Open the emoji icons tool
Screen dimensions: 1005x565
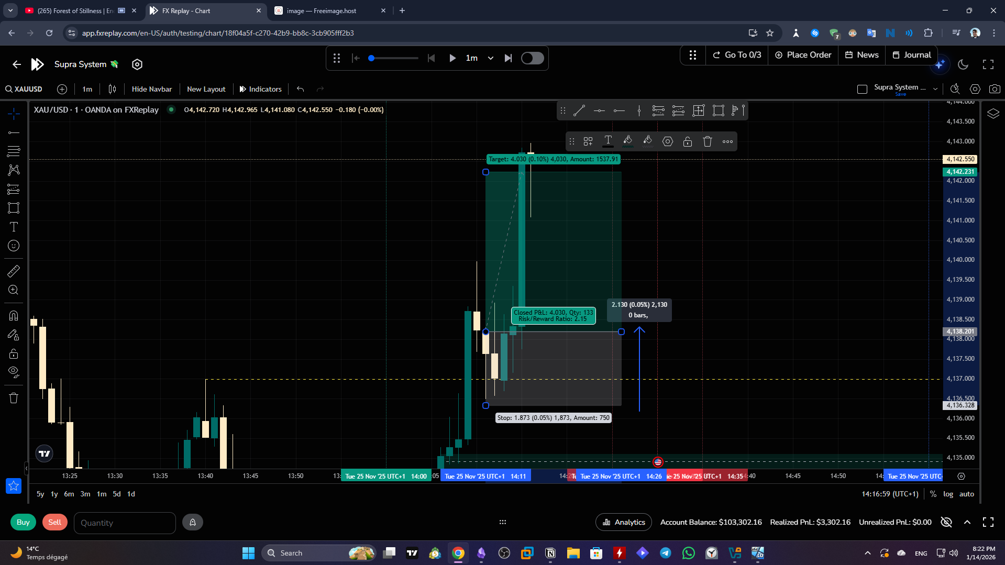pos(14,246)
